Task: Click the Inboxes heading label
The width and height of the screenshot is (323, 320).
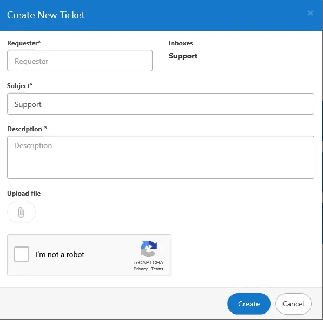Action: 181,43
